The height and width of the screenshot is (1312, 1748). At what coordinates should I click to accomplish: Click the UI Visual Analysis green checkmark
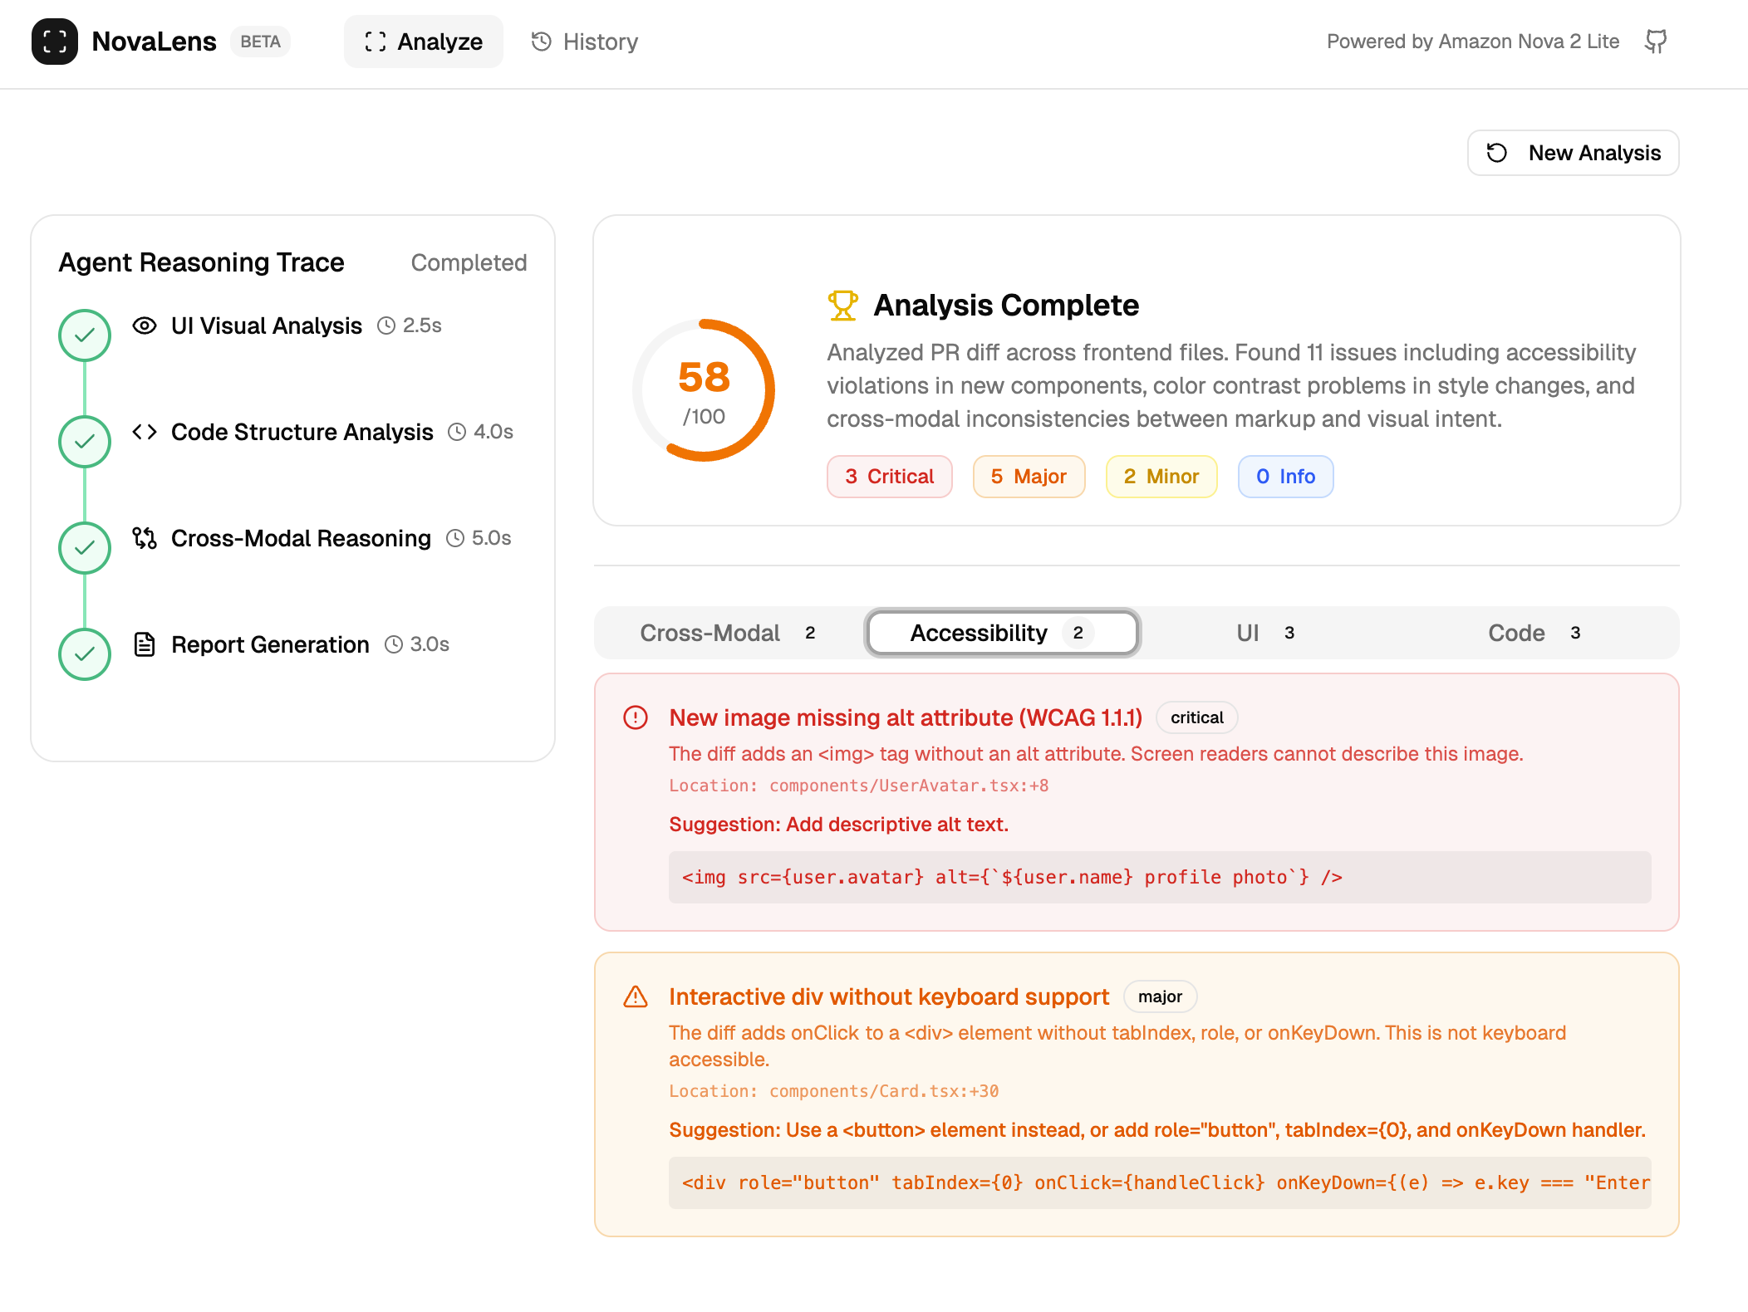85,335
